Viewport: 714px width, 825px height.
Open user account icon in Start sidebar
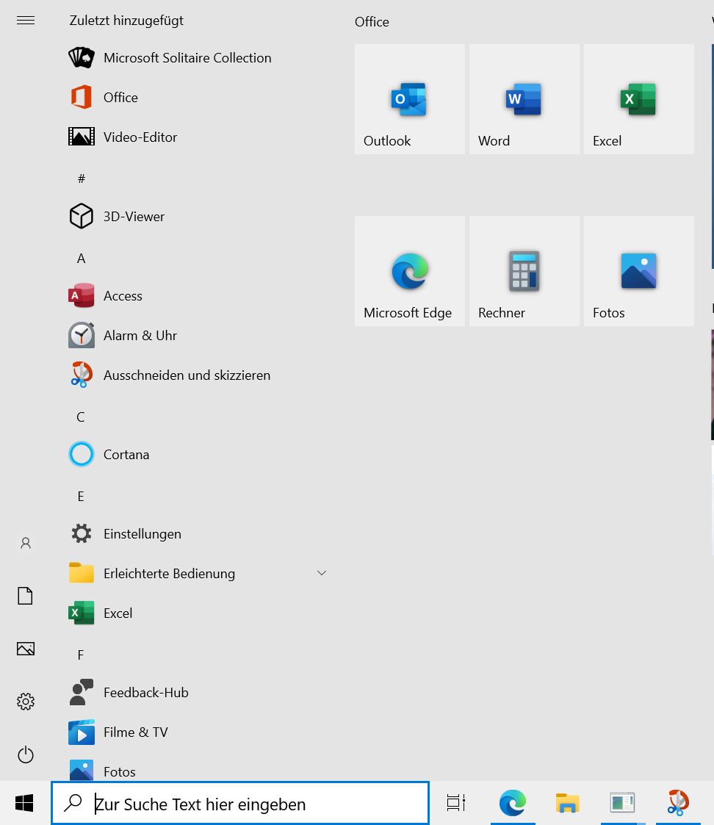[26, 543]
